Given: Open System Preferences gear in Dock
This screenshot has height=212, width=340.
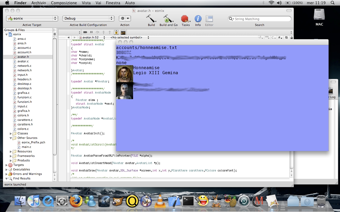Looking at the screenshot, I should pos(62,201).
